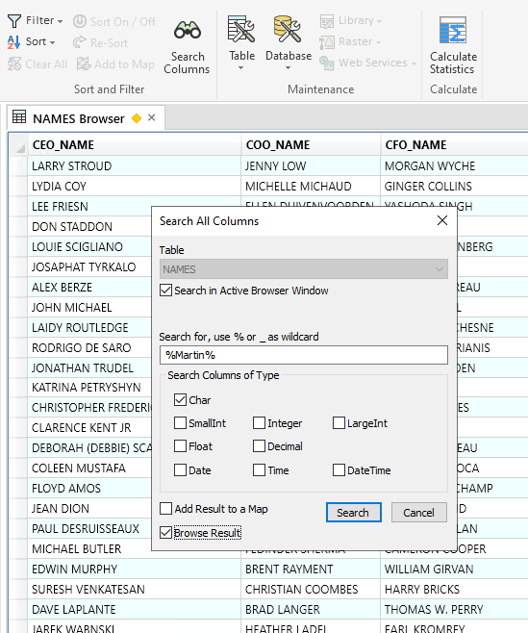Expand the Filter dropdown arrow

[61, 21]
